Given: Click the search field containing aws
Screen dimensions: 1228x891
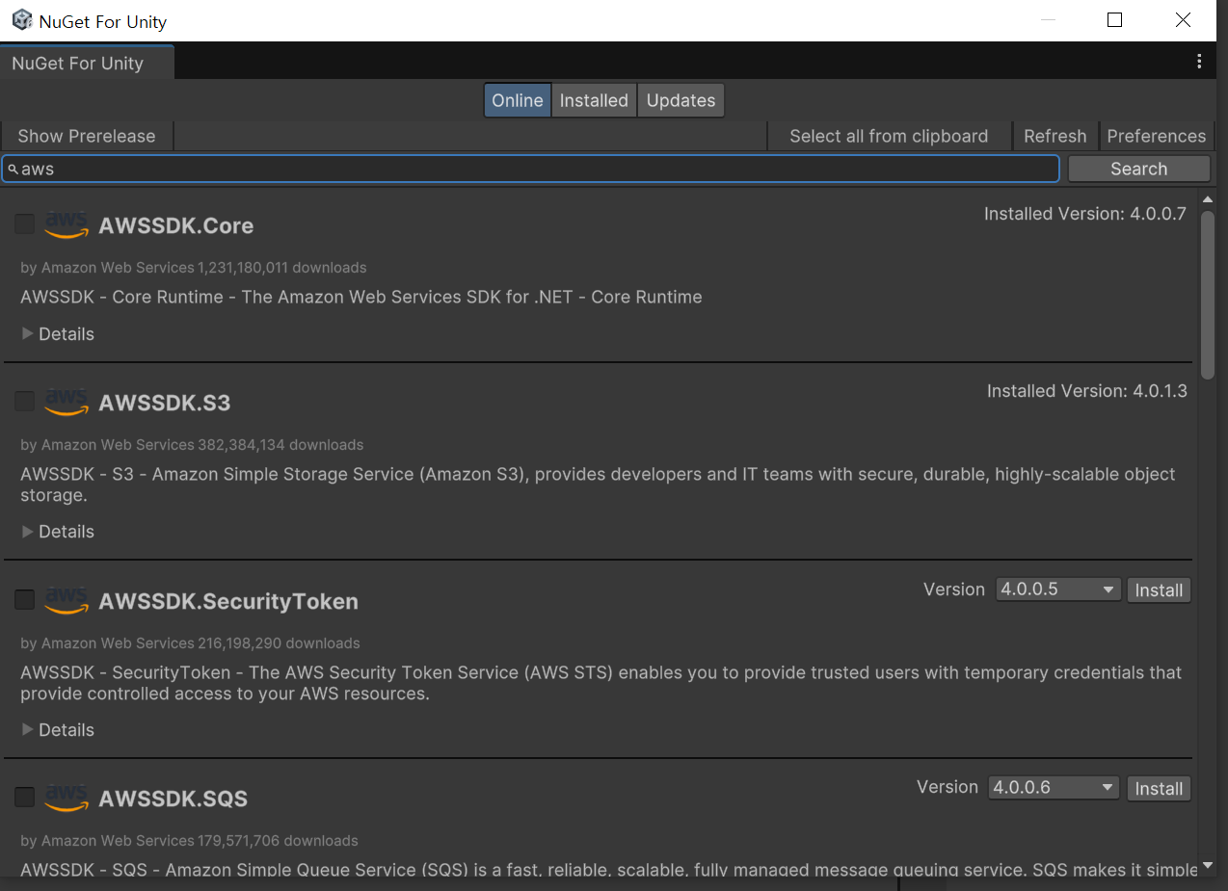Looking at the screenshot, I should 531,169.
